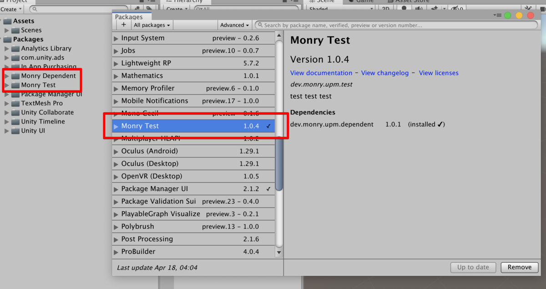The width and height of the screenshot is (546, 289).
Task: Click the Assets folder icon
Action: pyautogui.click(x=7, y=21)
